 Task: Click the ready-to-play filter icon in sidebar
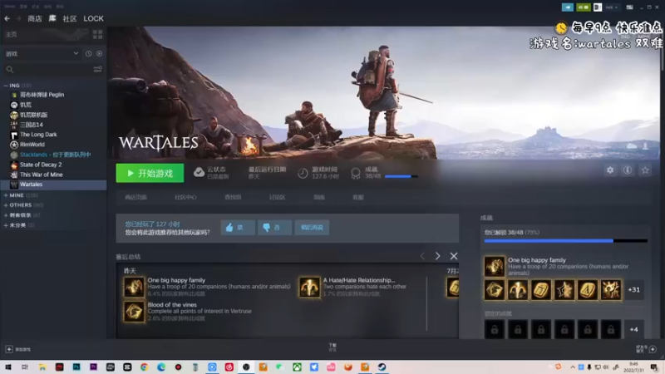[99, 54]
